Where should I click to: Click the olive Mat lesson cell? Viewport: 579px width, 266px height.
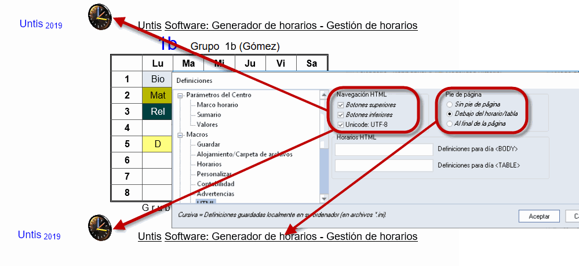[158, 95]
